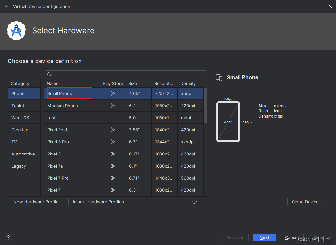Click New Hardware Profile button
336x245 pixels.
[x=36, y=202]
